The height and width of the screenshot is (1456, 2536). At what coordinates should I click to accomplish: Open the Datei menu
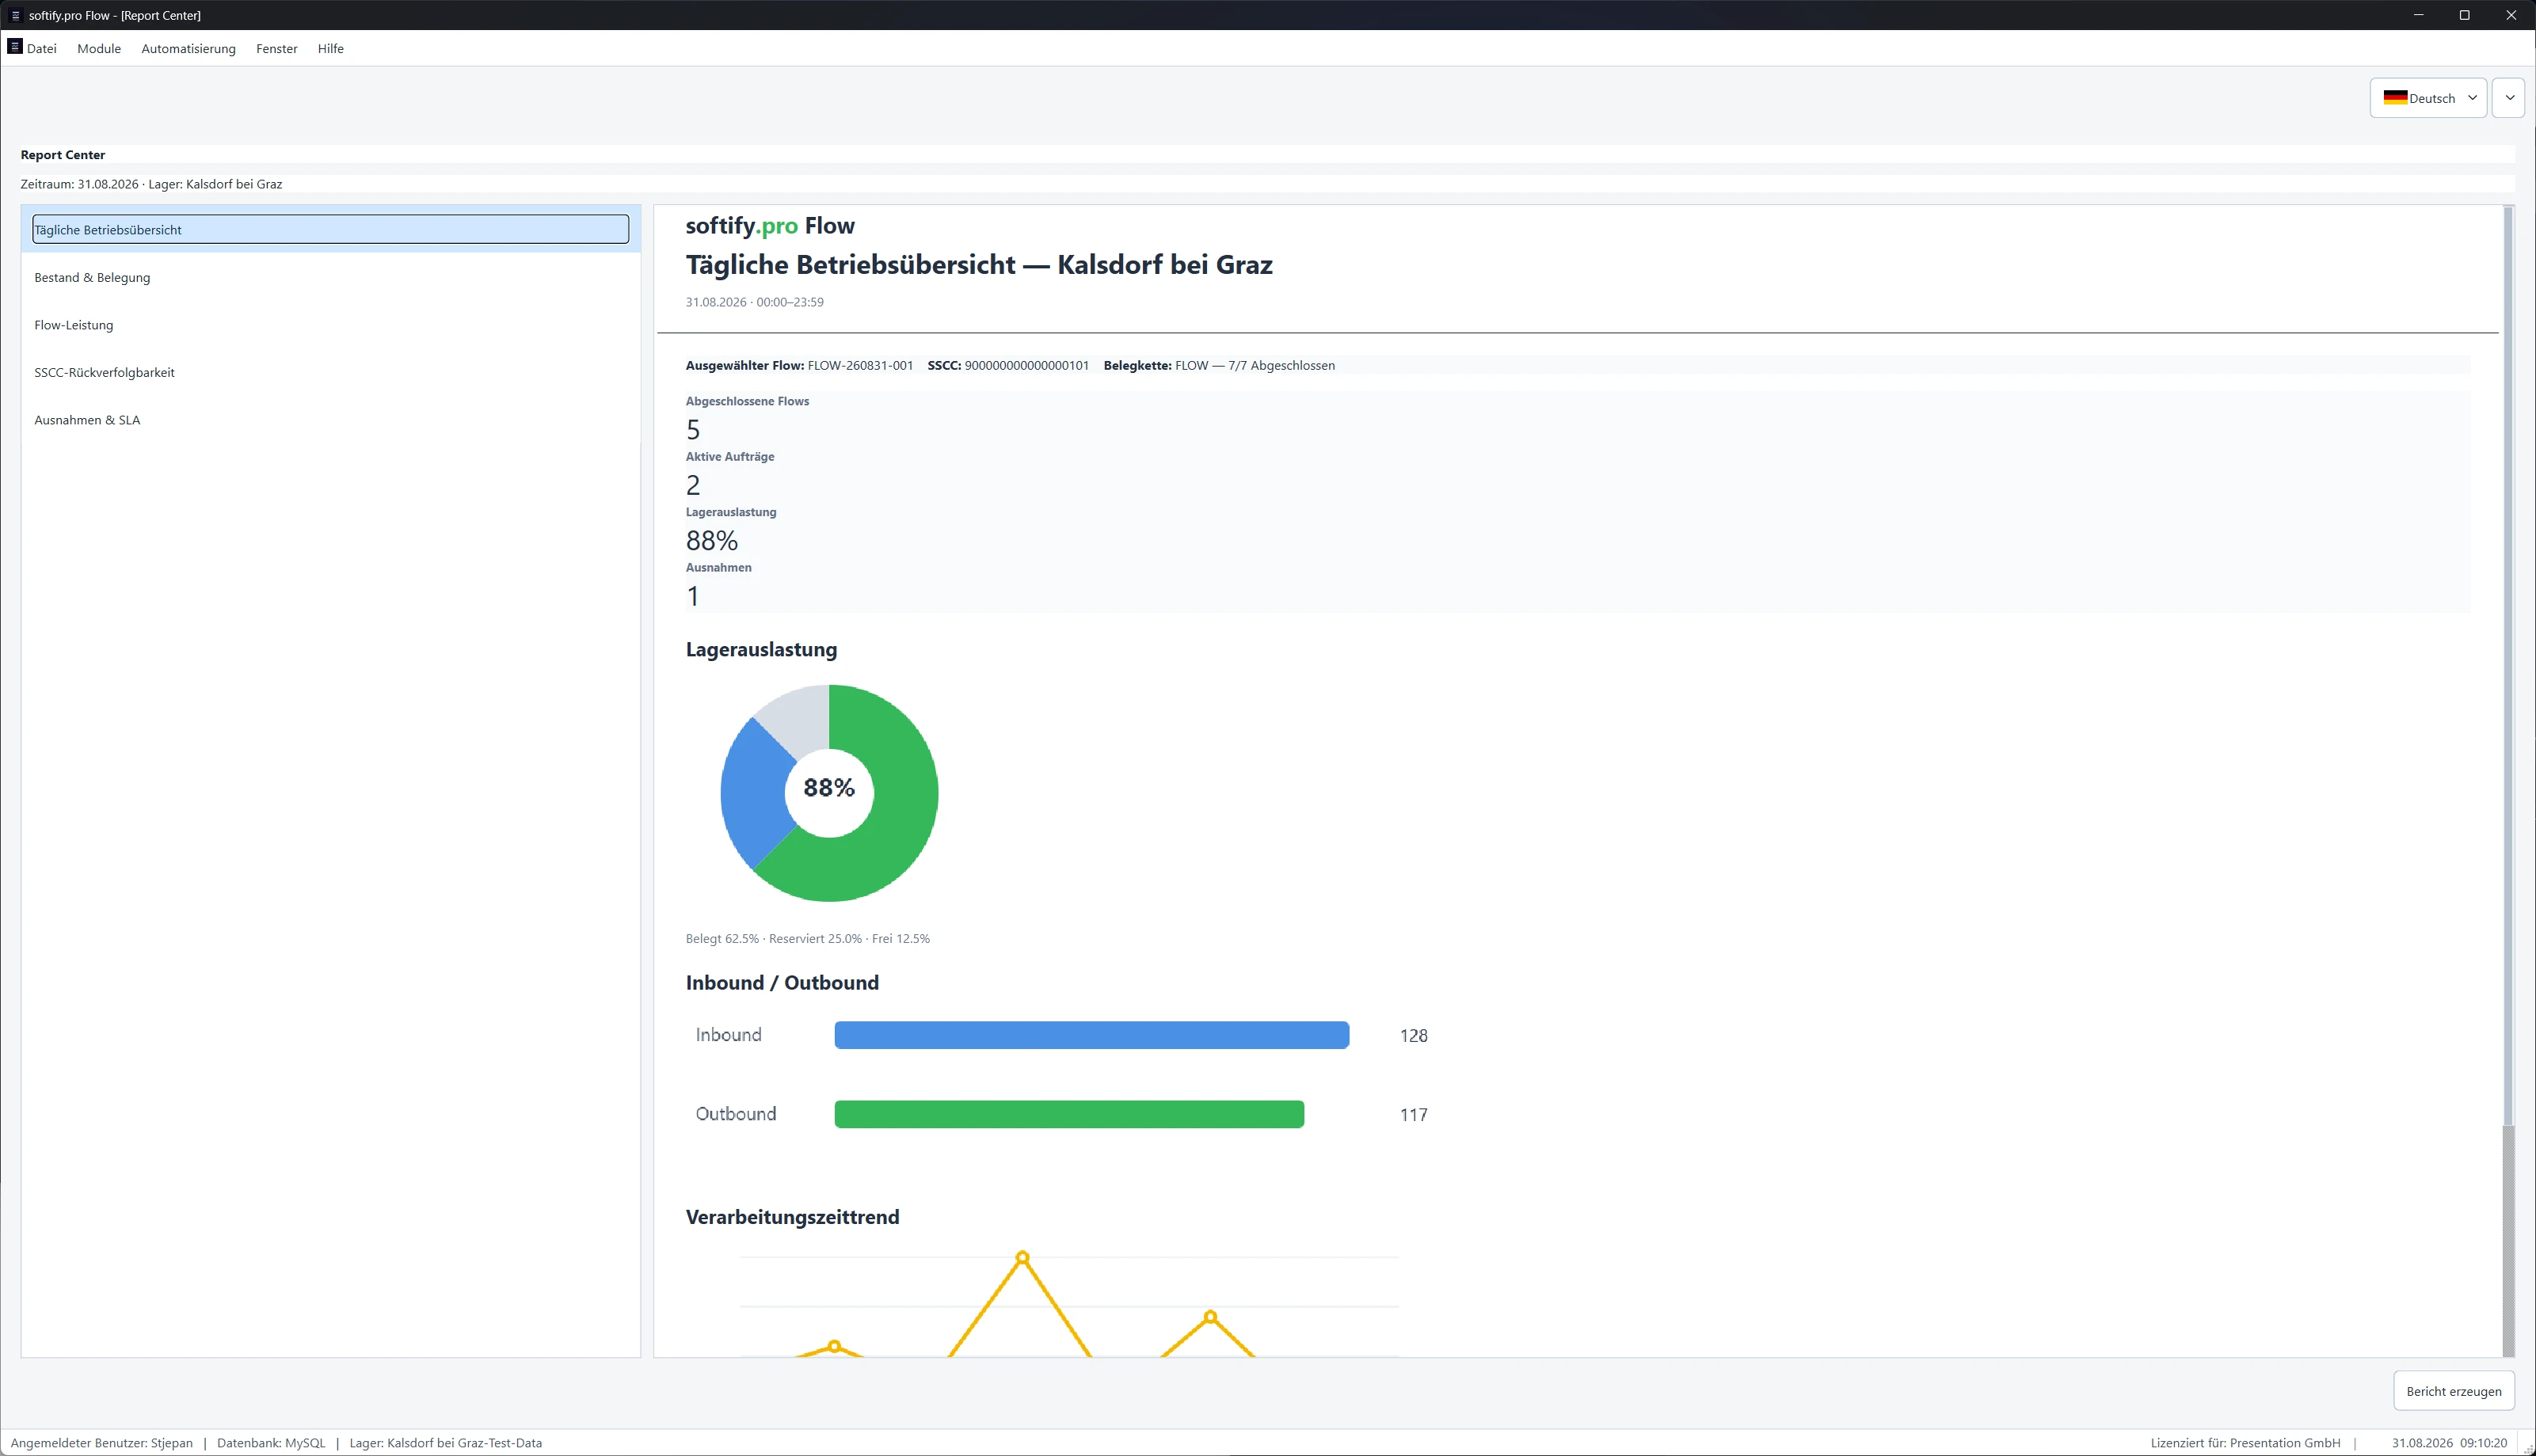[42, 48]
